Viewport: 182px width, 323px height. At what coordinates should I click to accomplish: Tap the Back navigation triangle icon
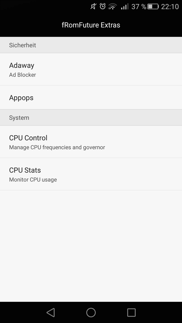51,312
